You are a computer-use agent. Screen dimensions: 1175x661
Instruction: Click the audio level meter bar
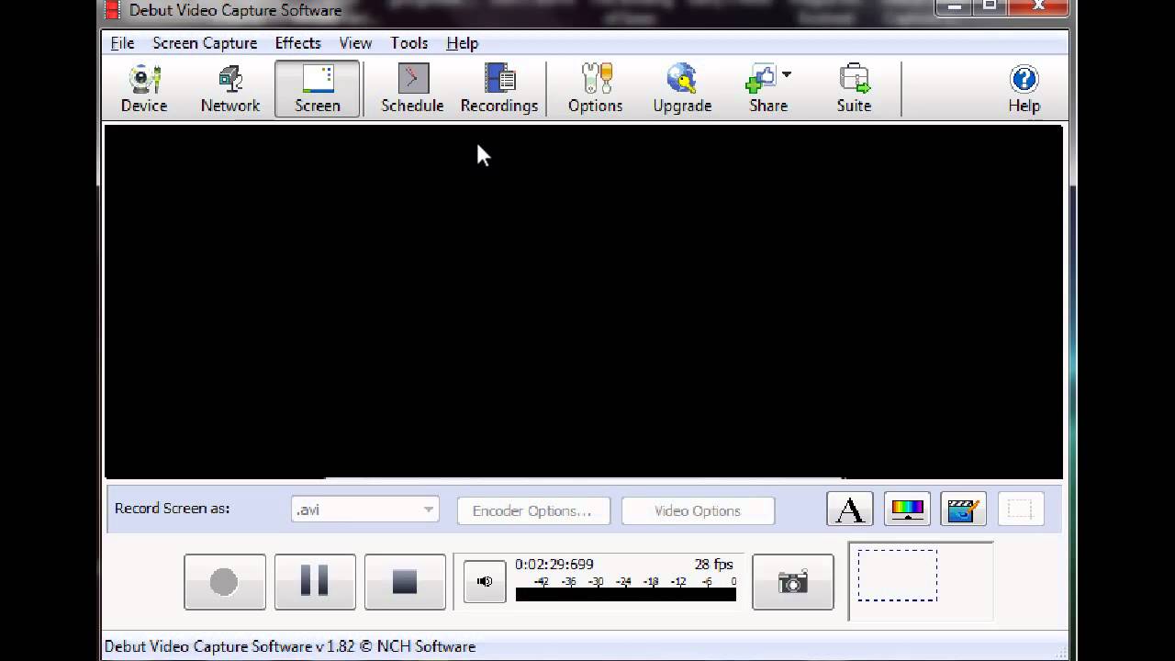[x=626, y=594]
